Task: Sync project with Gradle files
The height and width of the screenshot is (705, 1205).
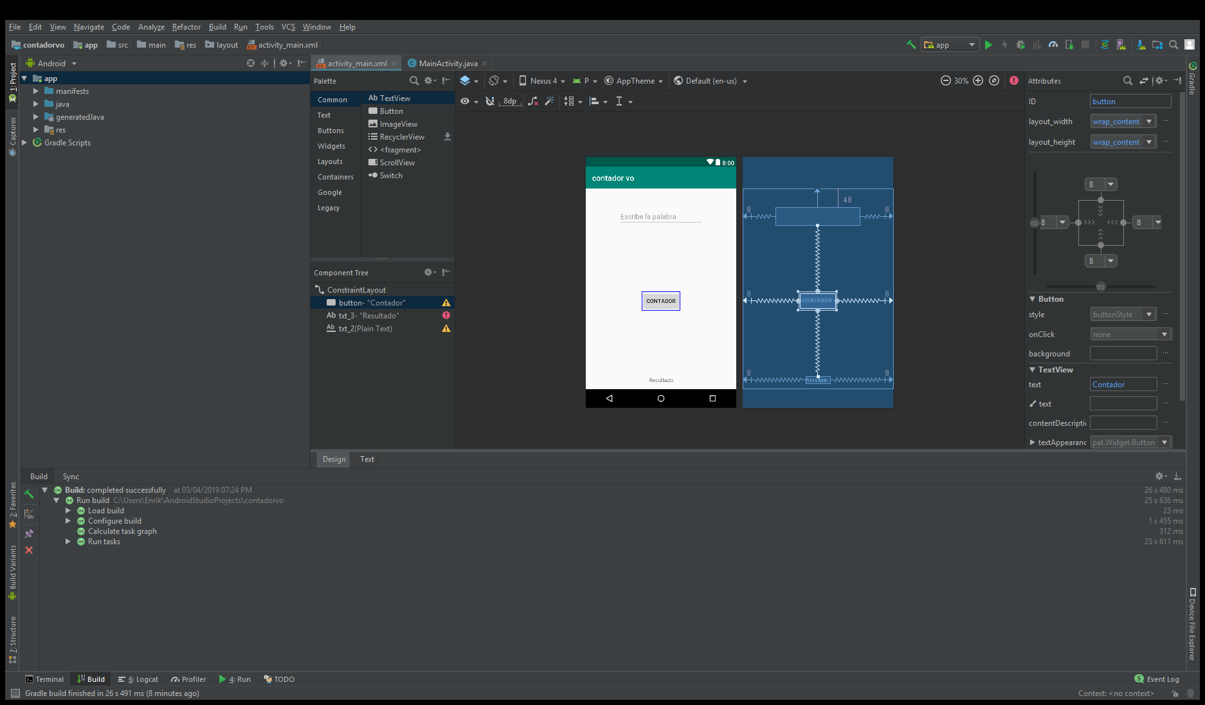Action: point(1105,44)
